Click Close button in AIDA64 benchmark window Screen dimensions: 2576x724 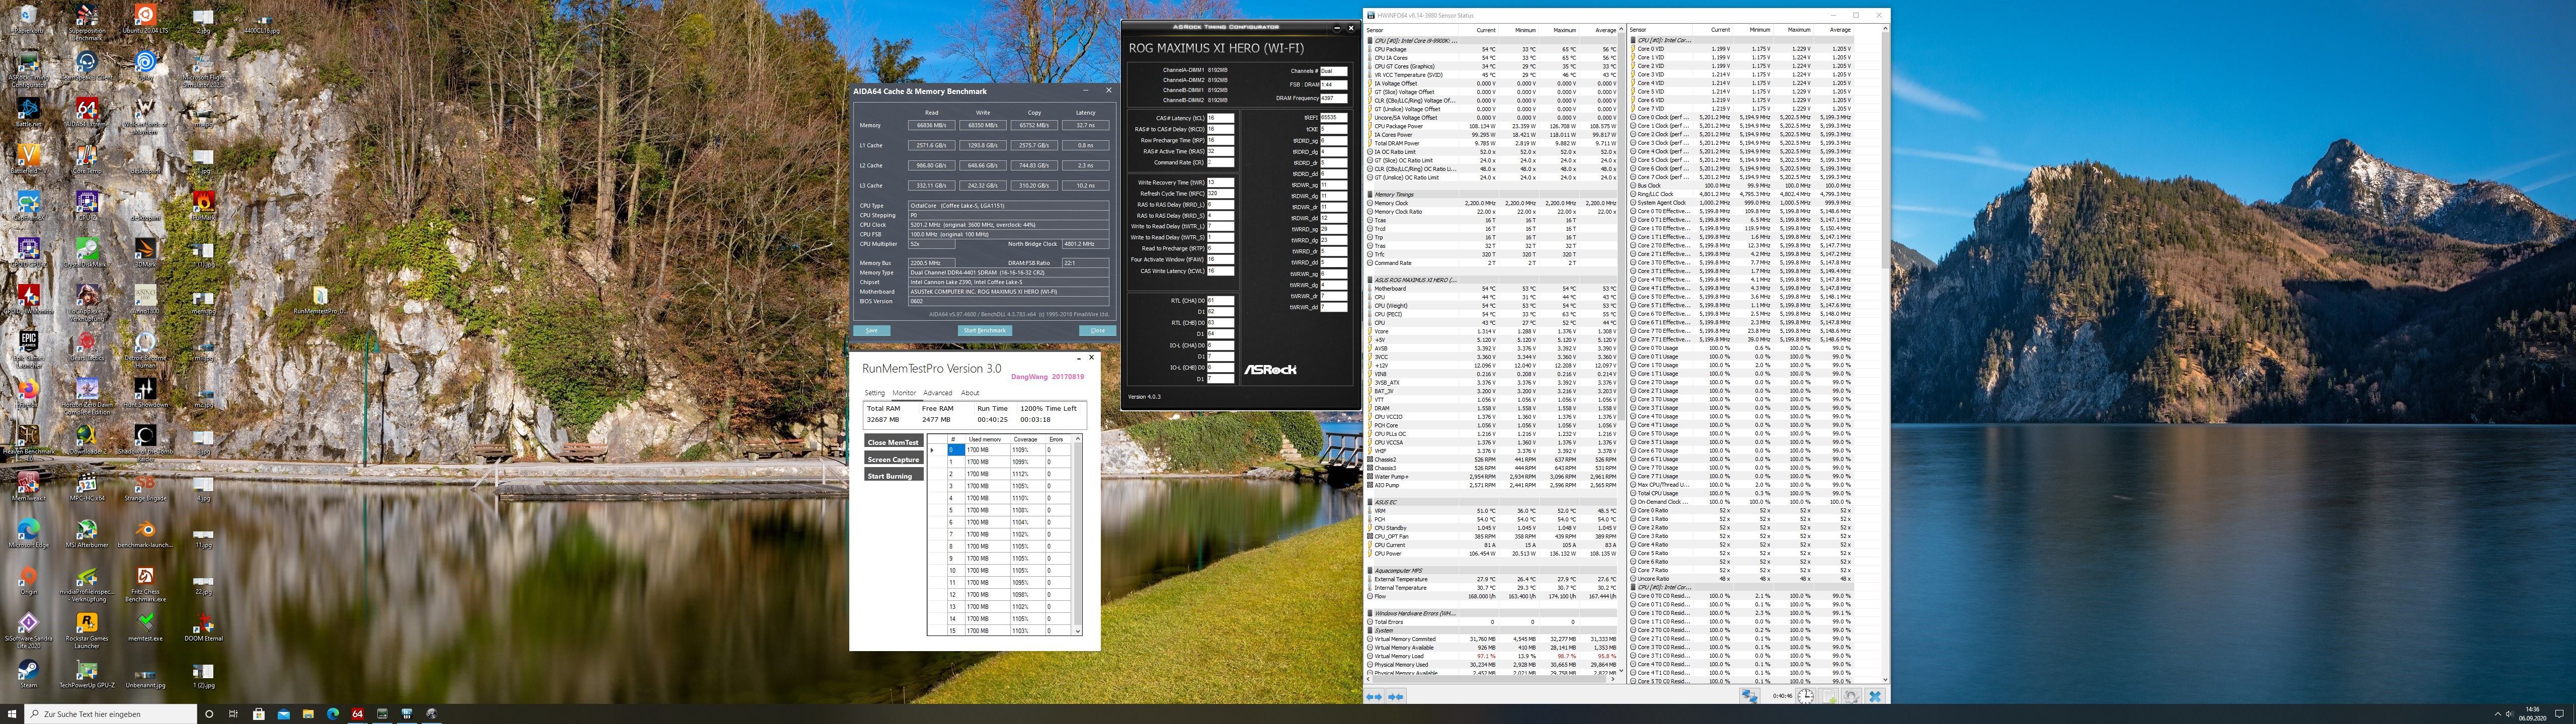pyautogui.click(x=1097, y=330)
